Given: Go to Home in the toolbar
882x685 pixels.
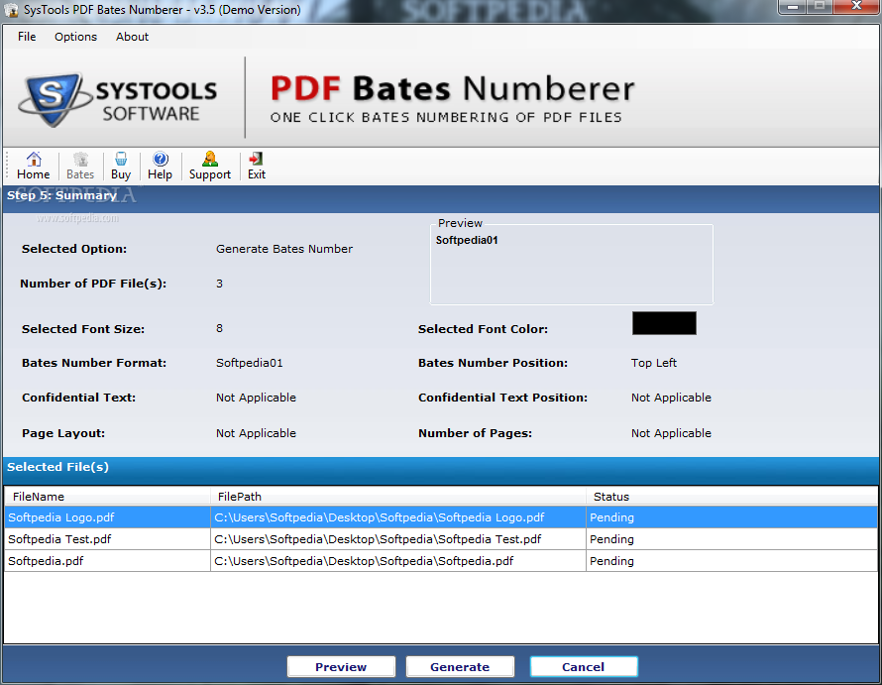Looking at the screenshot, I should [x=33, y=166].
